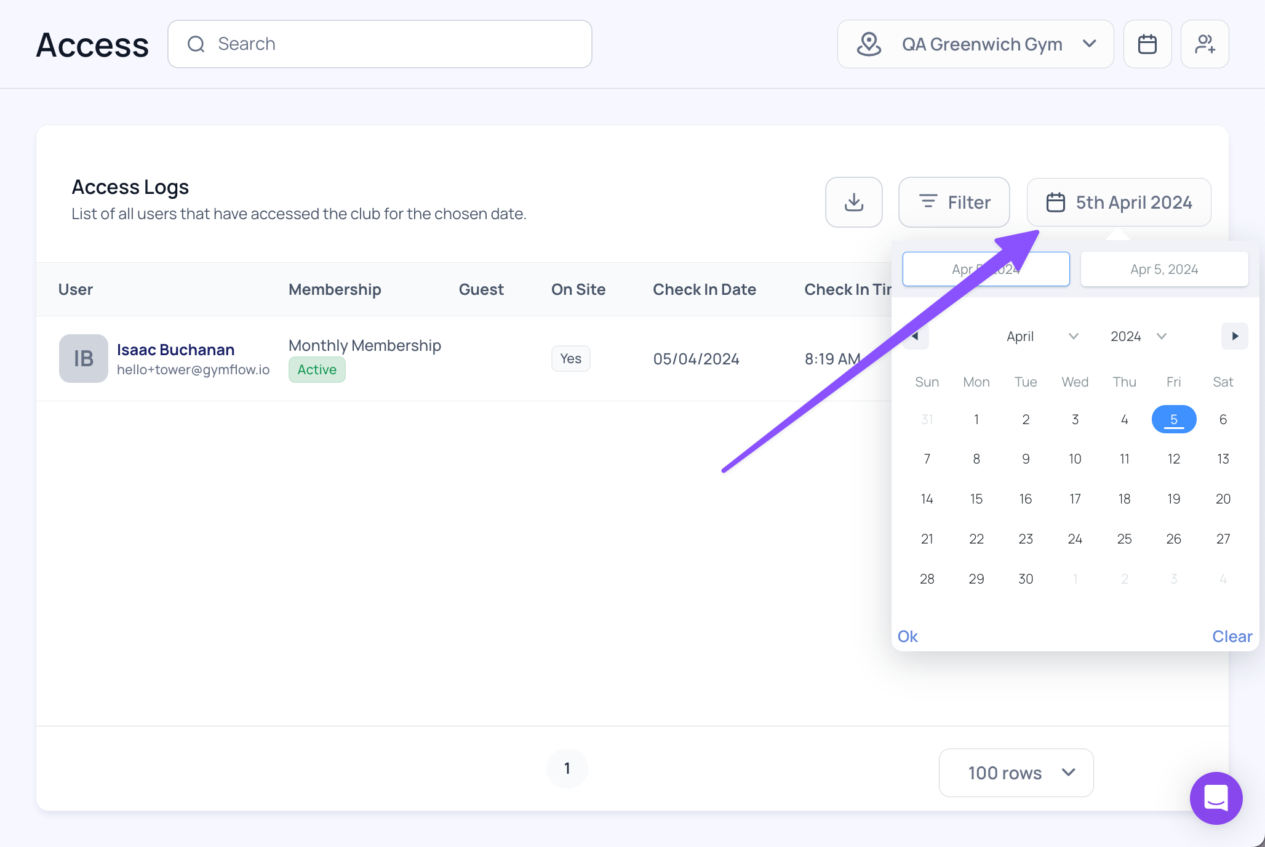This screenshot has width=1265, height=847.
Task: Click the start date input field
Action: click(986, 269)
